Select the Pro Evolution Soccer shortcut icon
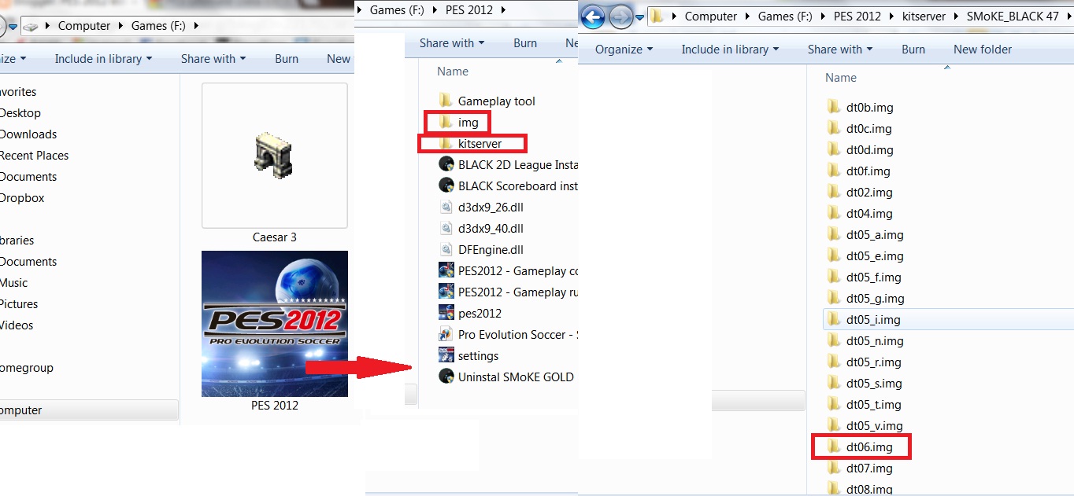The height and width of the screenshot is (496, 1074). pyautogui.click(x=446, y=334)
